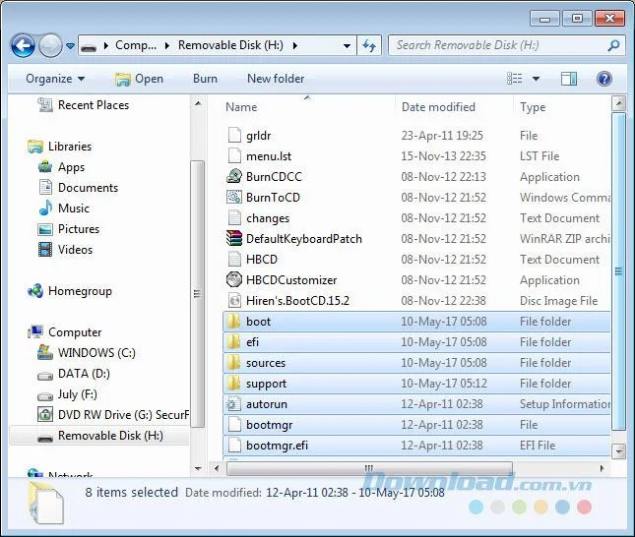This screenshot has height=537, width=635.
Task: Click Disc Image File type text
Action: [558, 301]
